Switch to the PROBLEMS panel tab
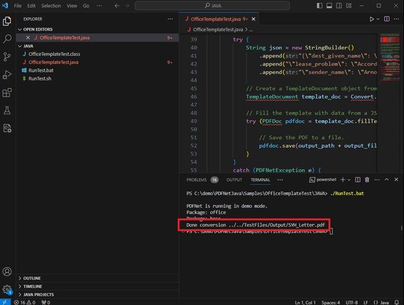404x305 pixels. pos(197,180)
